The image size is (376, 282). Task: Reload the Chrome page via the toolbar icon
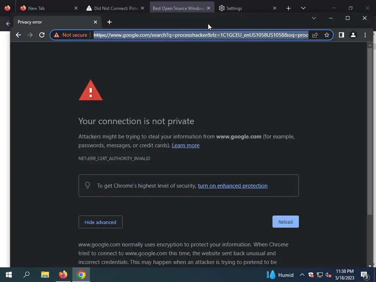pyautogui.click(x=42, y=35)
